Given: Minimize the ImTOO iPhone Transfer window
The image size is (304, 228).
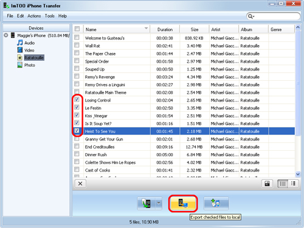Looking at the screenshot, I should pos(272,4).
